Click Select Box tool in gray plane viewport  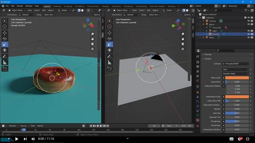tap(110, 21)
